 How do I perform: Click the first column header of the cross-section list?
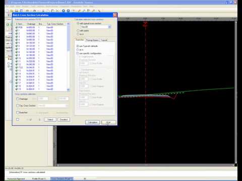[x=20, y=24]
